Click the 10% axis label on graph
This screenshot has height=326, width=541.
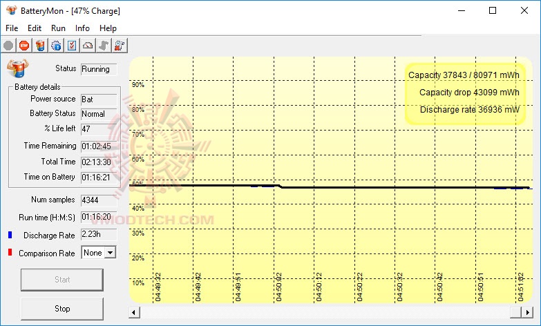point(138,283)
